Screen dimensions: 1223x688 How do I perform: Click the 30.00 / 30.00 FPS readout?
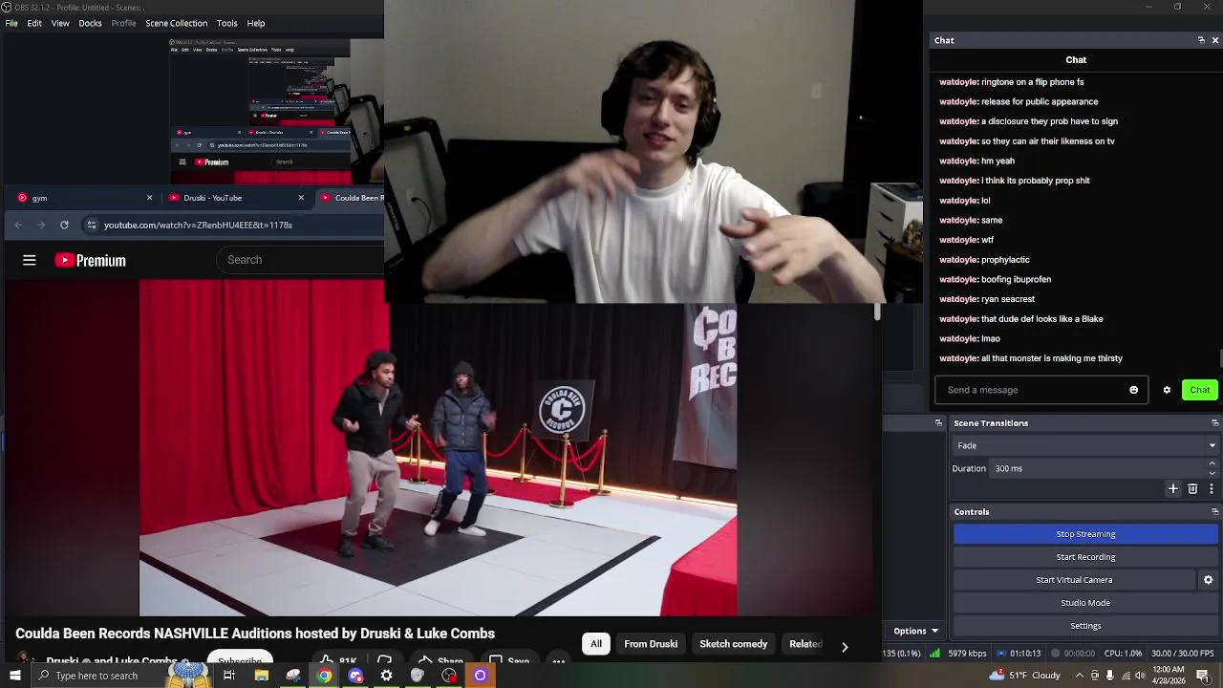coord(1183,654)
